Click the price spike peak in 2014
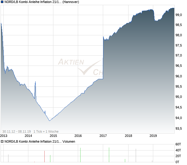 point(35,82)
